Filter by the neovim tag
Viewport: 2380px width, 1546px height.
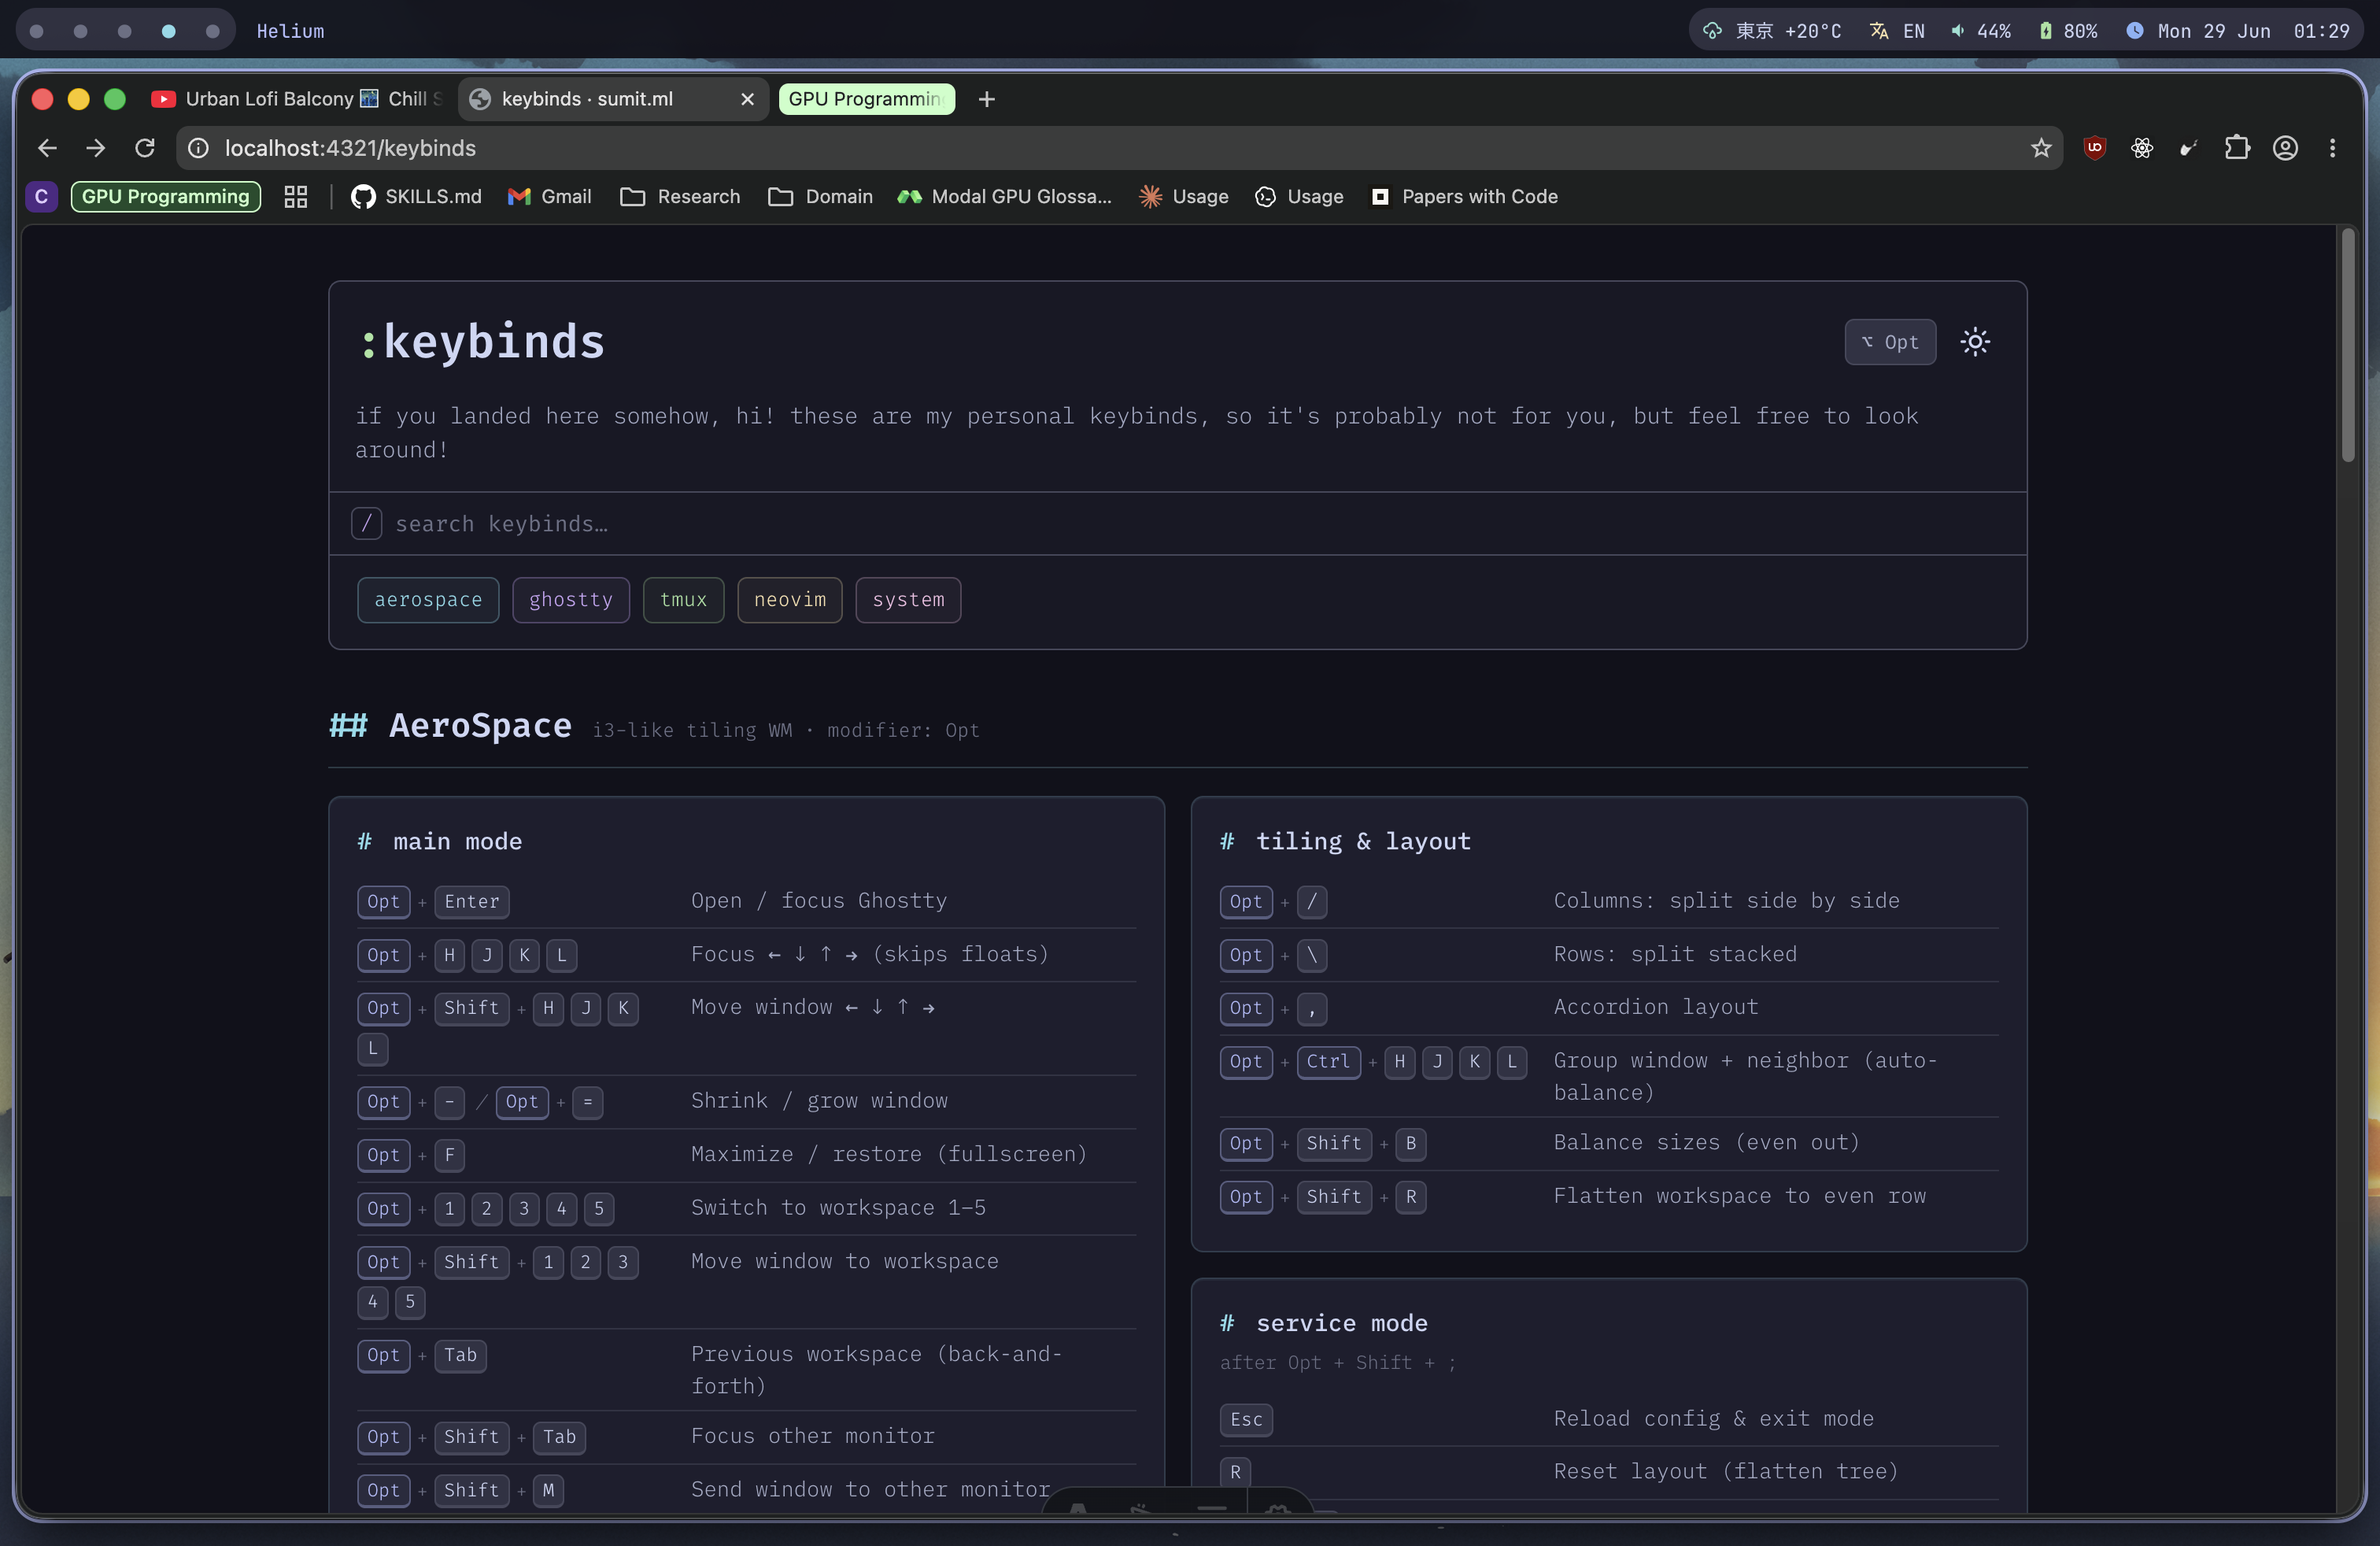click(790, 600)
